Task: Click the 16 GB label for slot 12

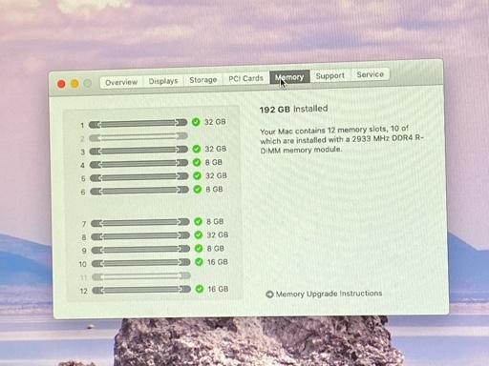Action: coord(218,289)
